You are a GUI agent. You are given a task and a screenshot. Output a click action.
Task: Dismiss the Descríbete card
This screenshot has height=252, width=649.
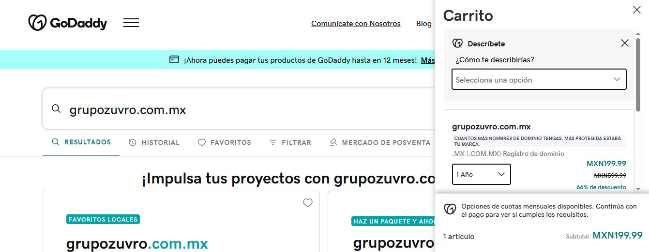(625, 43)
